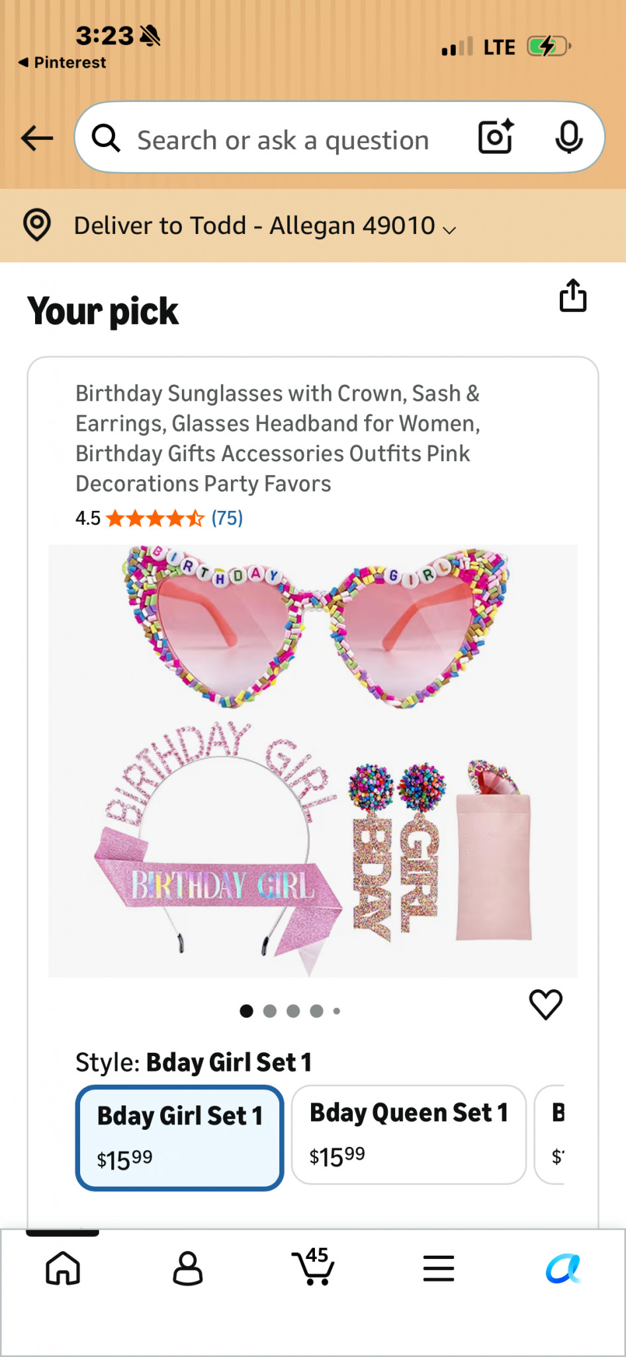Return to Pinterest app link
This screenshot has width=626, height=1357.
coord(62,62)
